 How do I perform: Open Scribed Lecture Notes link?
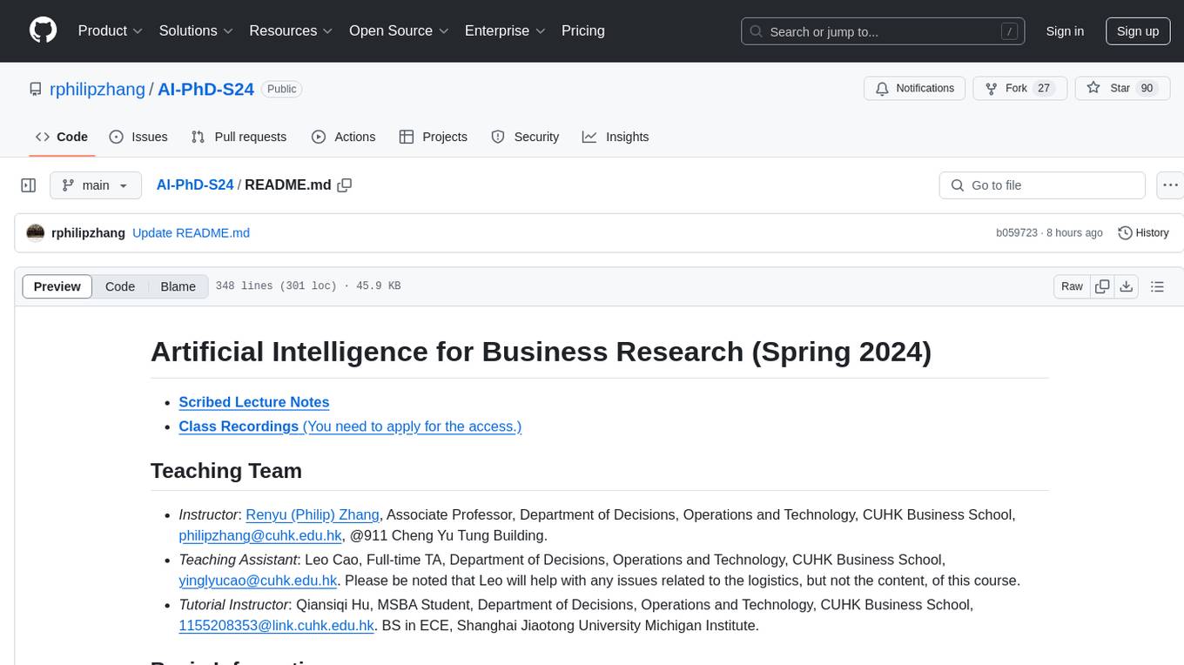pos(254,402)
